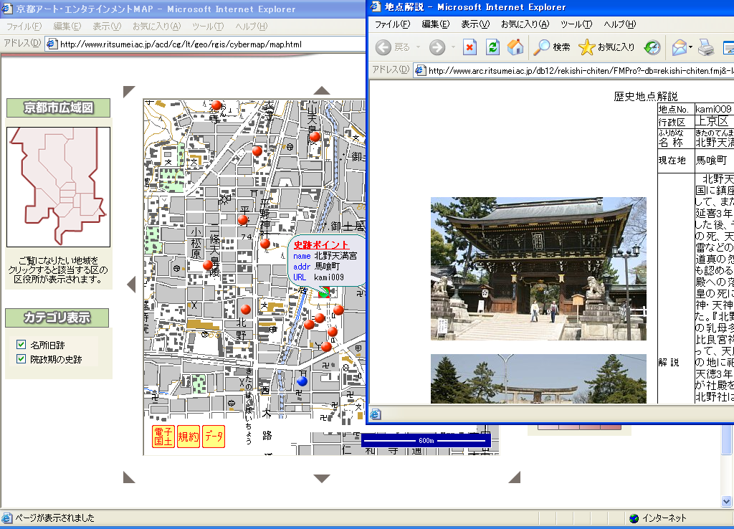Click the red 規約 button
734x529 pixels.
(x=189, y=437)
